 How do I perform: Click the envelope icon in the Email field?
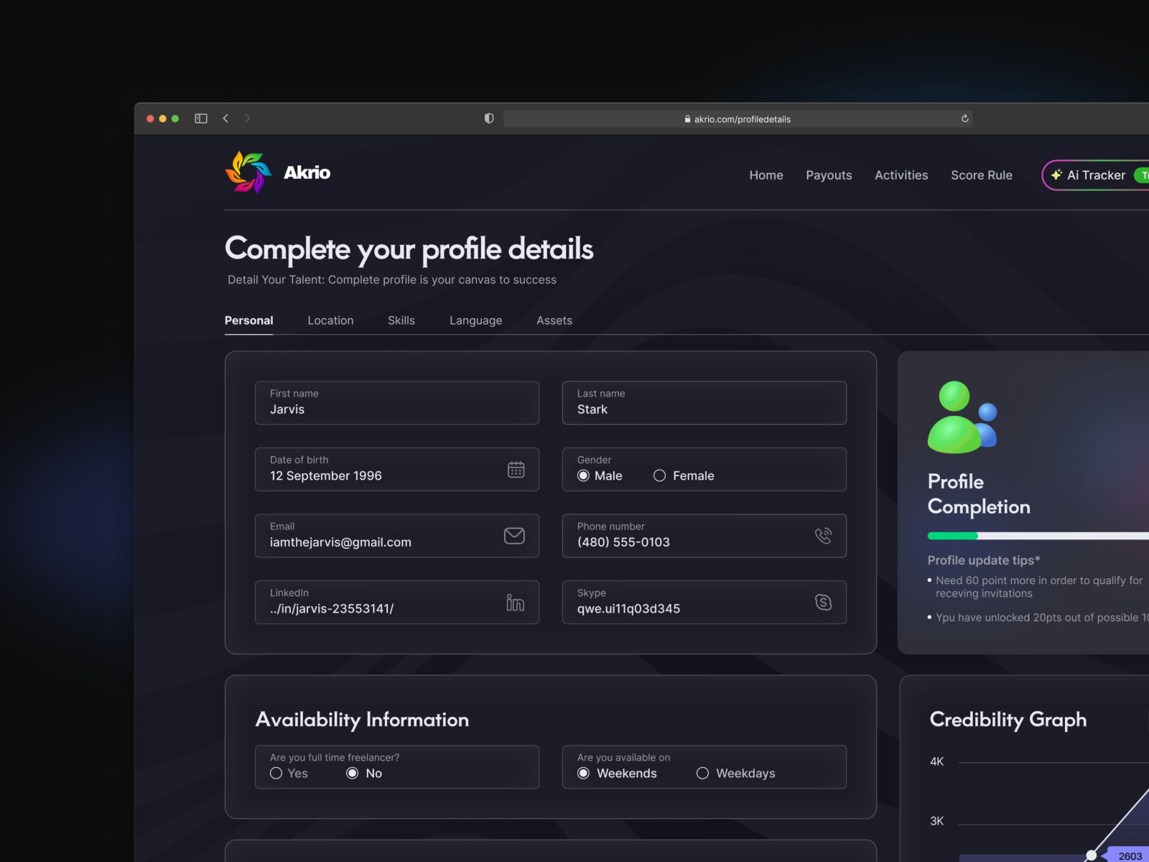coord(514,535)
